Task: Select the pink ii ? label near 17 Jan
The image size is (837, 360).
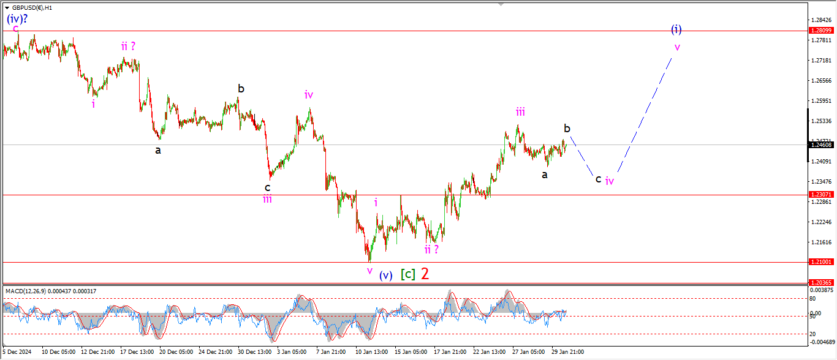Action: [x=432, y=249]
